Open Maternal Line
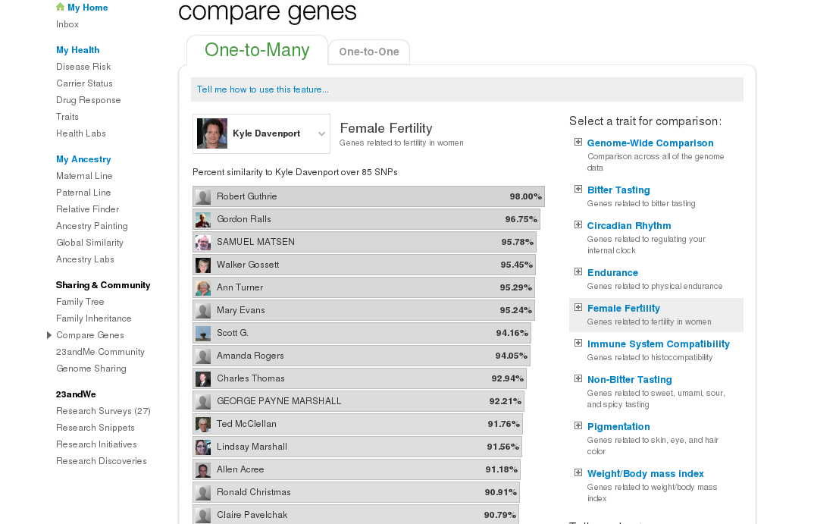Image resolution: width=814 pixels, height=524 pixels. pyautogui.click(x=84, y=175)
